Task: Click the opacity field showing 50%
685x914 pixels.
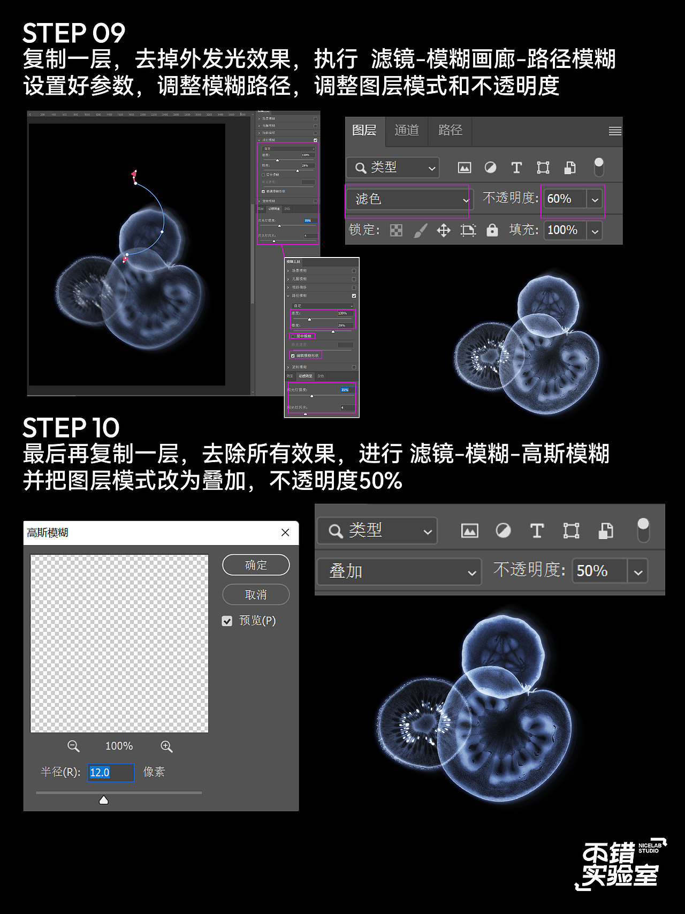Action: pyautogui.click(x=600, y=571)
